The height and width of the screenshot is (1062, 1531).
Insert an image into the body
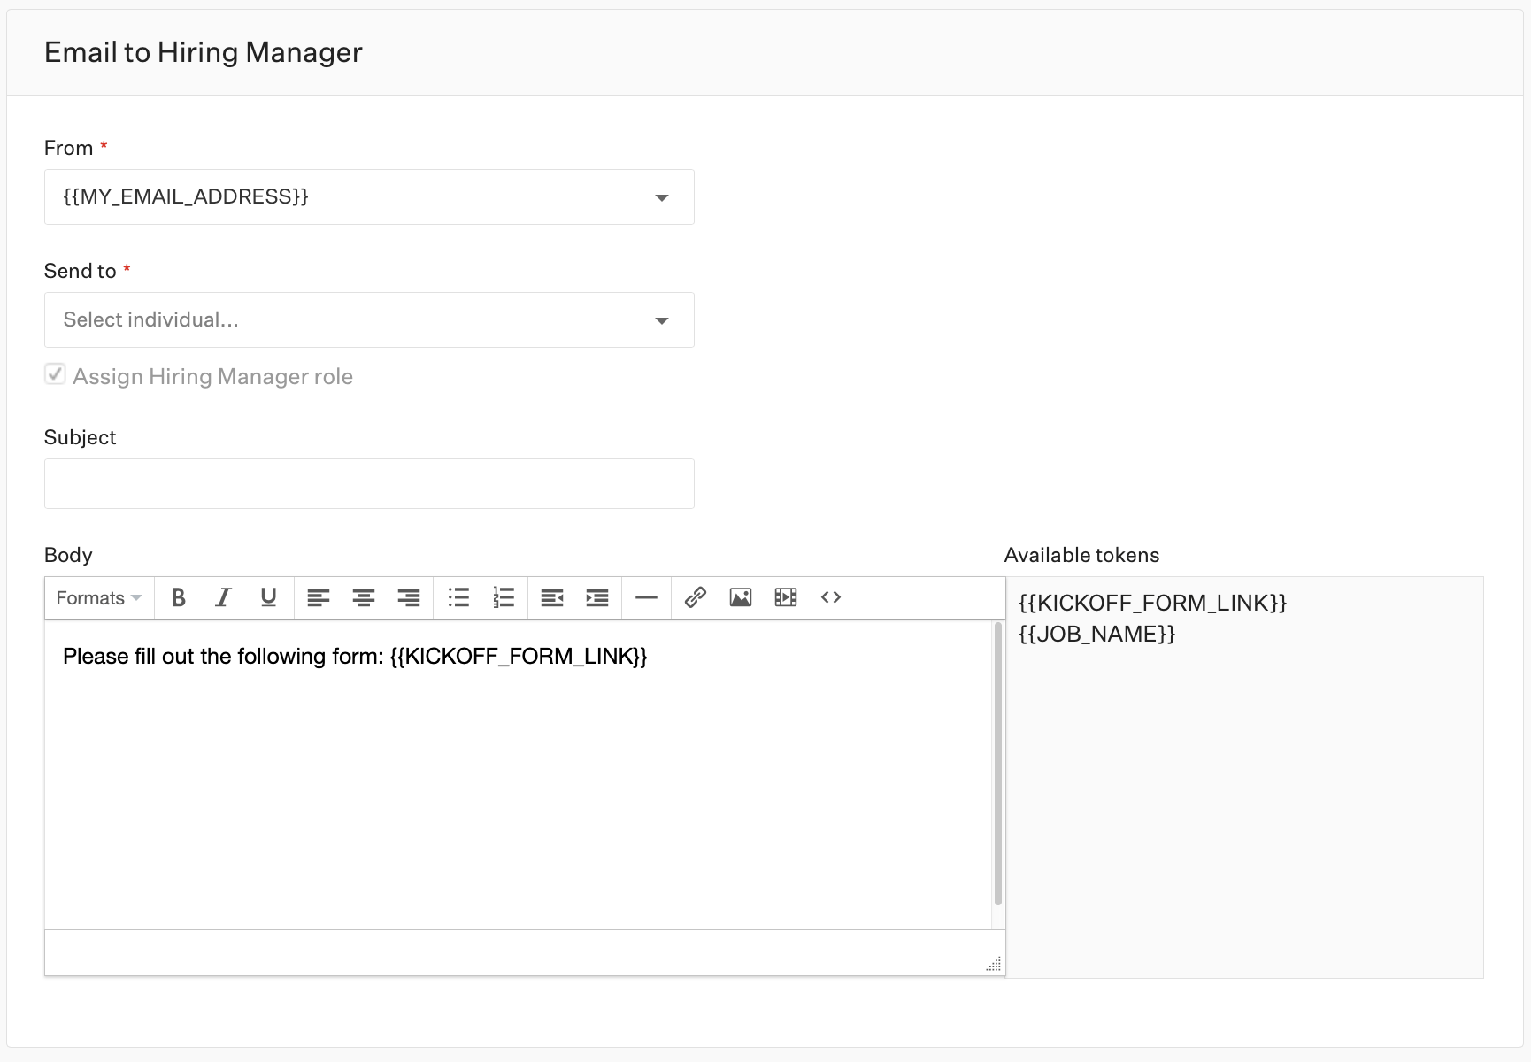741,597
